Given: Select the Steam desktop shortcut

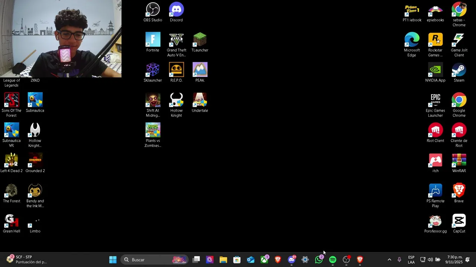Looking at the screenshot, I should [459, 72].
